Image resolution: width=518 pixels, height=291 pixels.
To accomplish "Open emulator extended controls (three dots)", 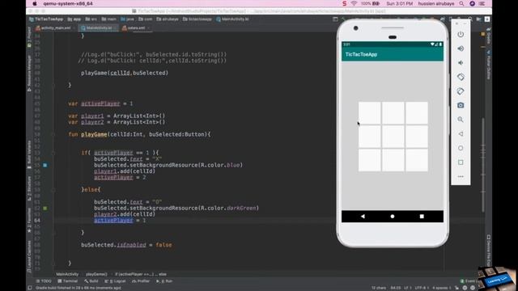I will [461, 176].
